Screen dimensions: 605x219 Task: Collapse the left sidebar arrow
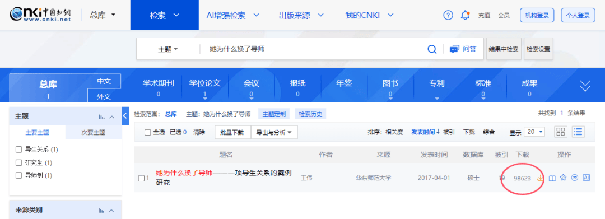pos(125,116)
